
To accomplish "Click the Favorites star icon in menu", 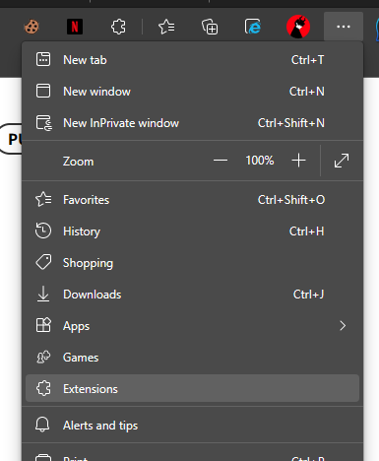I will [43, 199].
